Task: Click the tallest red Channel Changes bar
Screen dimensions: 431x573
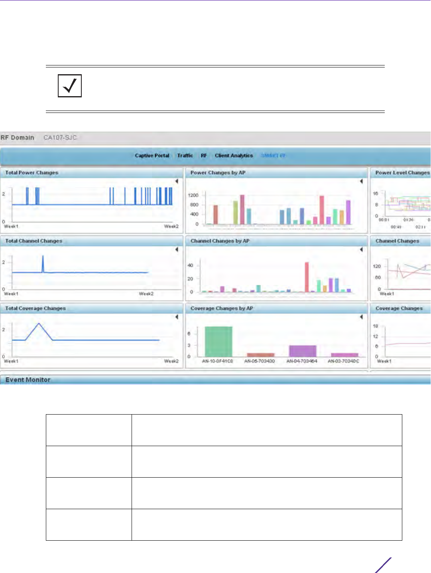Action: [307, 277]
